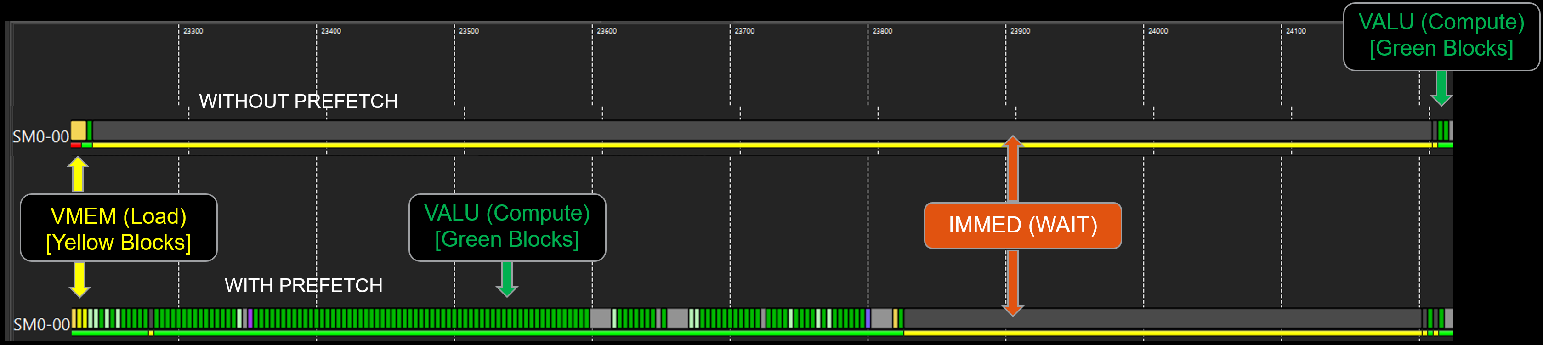Click the 23400 cycle marker on the ruler
The image size is (1543, 345).
click(x=331, y=30)
